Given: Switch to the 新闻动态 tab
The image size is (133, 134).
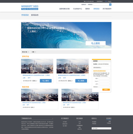Looking at the screenshot, I should [x=35, y=15].
